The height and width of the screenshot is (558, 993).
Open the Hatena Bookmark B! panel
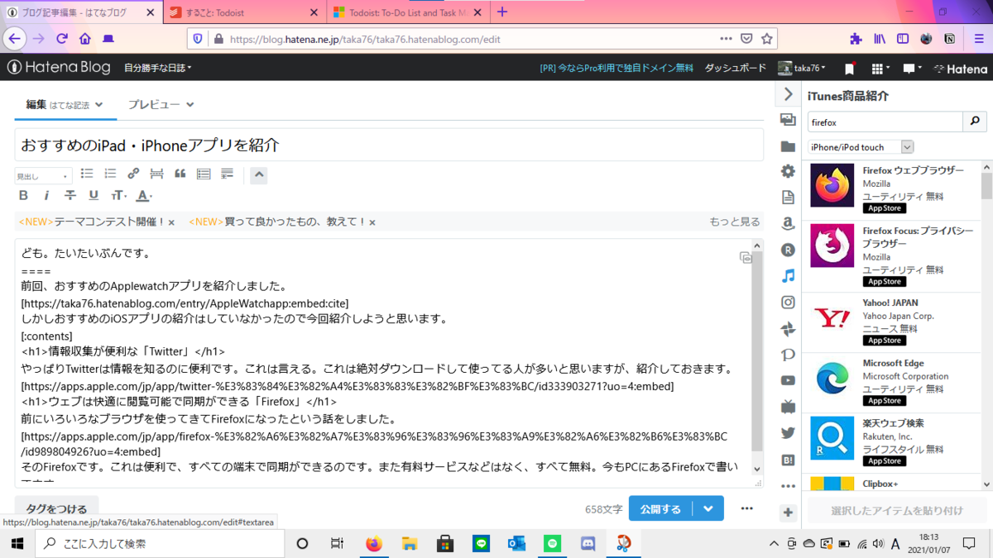788,460
